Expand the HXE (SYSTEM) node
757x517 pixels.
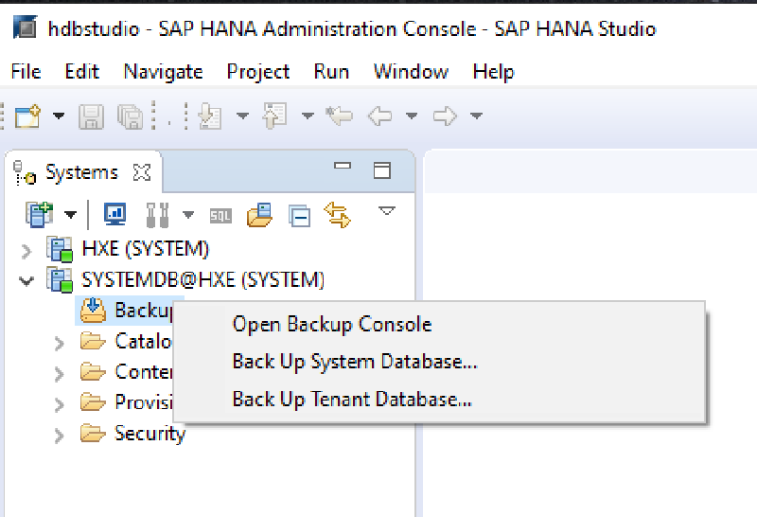tap(26, 251)
